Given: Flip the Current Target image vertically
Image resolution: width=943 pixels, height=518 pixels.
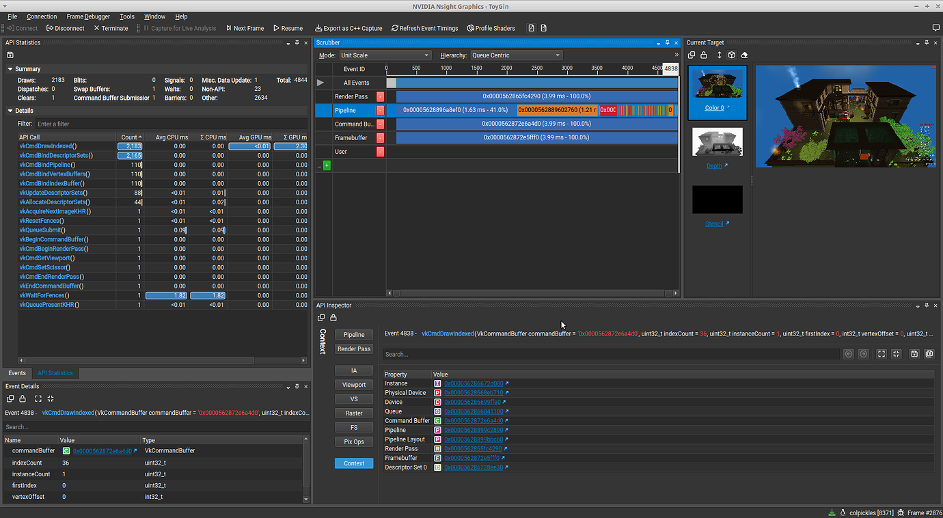Looking at the screenshot, I should (719, 55).
